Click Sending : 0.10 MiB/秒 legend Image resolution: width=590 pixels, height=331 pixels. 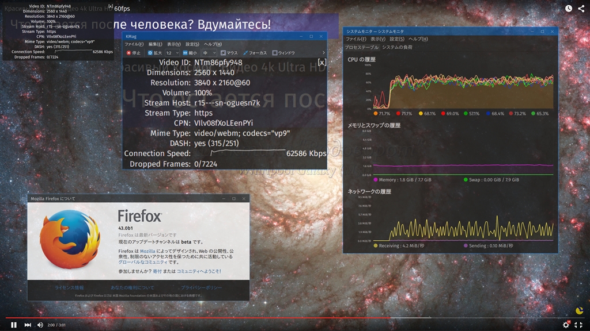point(488,246)
